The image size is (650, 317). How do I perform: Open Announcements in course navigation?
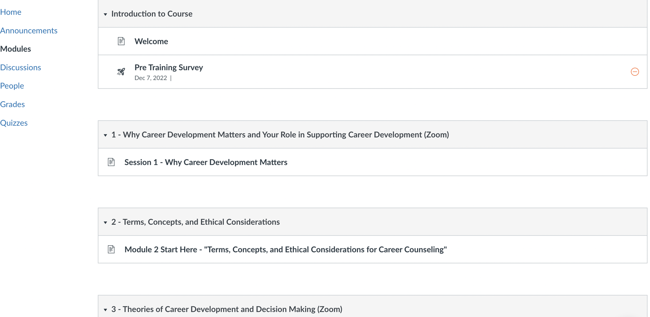29,30
